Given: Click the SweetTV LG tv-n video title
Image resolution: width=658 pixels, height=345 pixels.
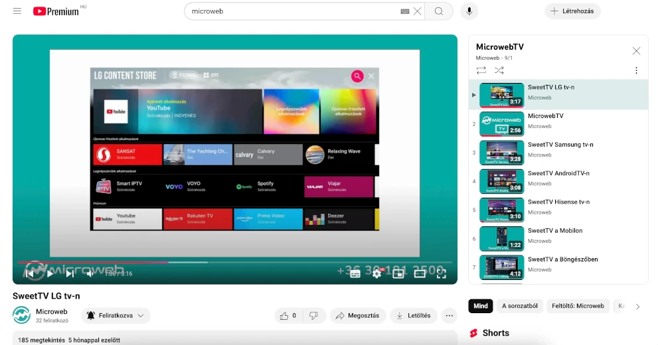Looking at the screenshot, I should 46,296.
